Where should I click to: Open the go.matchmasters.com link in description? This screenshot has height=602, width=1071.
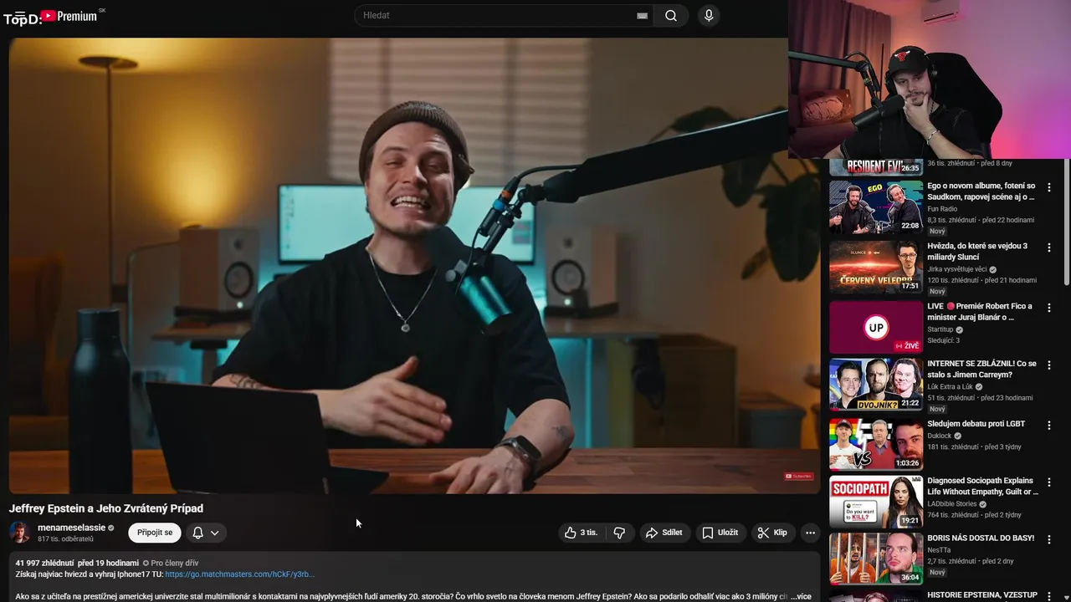tap(239, 574)
